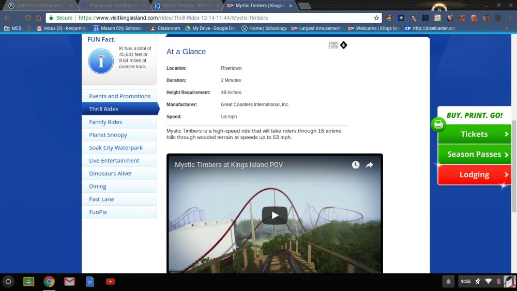Click the video Share arrow icon
This screenshot has width=517, height=291.
[369, 165]
